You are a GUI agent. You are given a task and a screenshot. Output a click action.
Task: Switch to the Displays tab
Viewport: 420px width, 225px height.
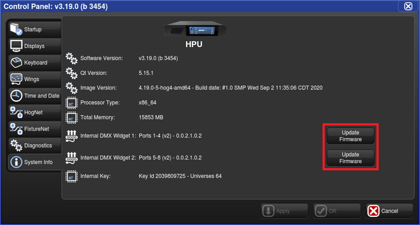[35, 46]
